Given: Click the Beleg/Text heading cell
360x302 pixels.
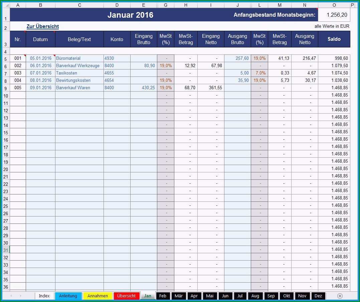Looking at the screenshot, I should [79, 39].
